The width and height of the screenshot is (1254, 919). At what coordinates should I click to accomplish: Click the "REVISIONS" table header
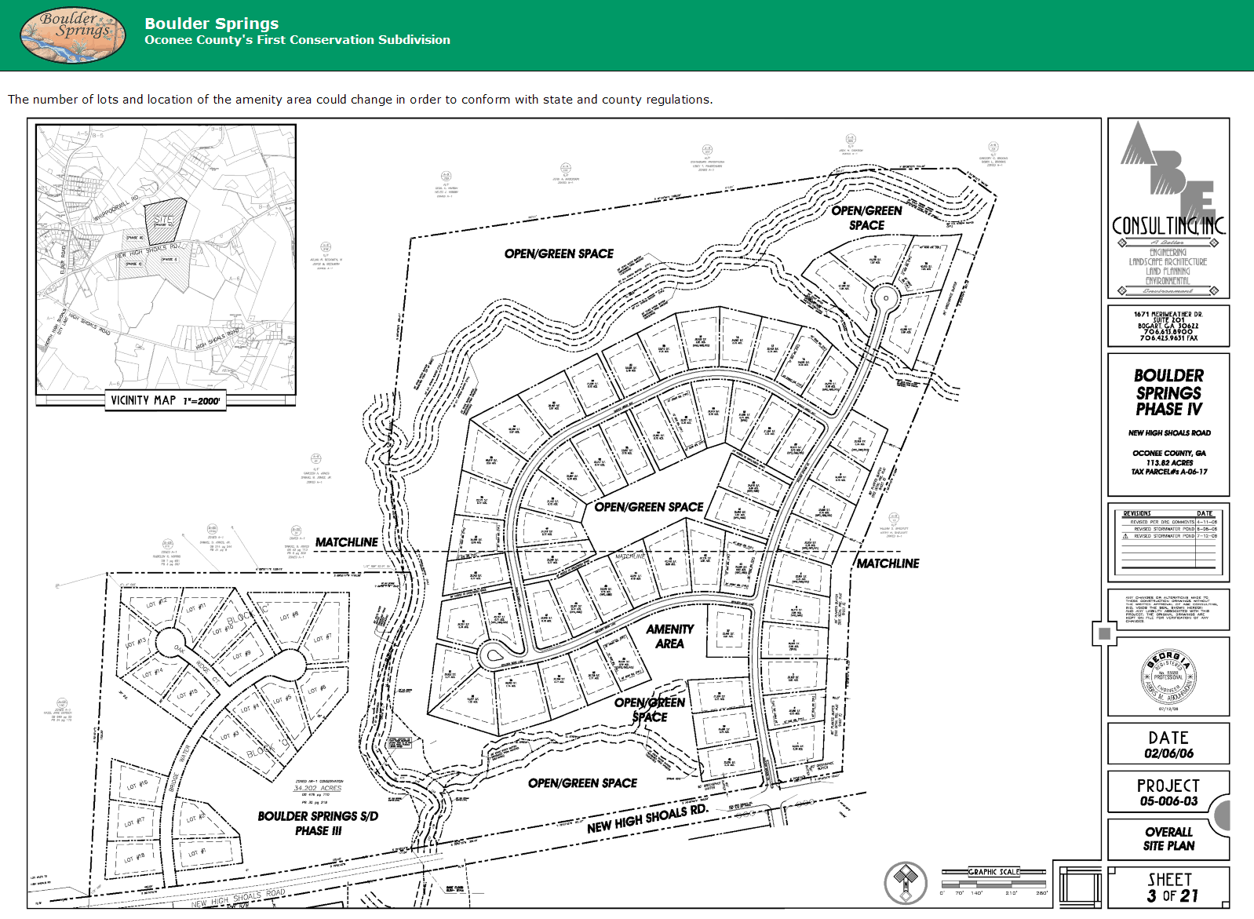pos(1137,513)
